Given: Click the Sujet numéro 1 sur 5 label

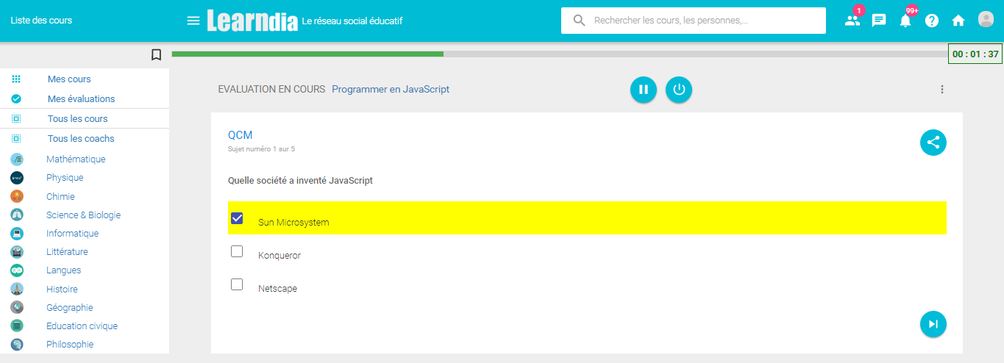Looking at the screenshot, I should coord(262,149).
